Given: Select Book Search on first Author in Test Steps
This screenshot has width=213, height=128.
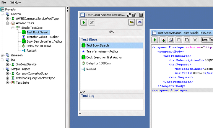Looking at the screenshot, I should coord(112,57).
